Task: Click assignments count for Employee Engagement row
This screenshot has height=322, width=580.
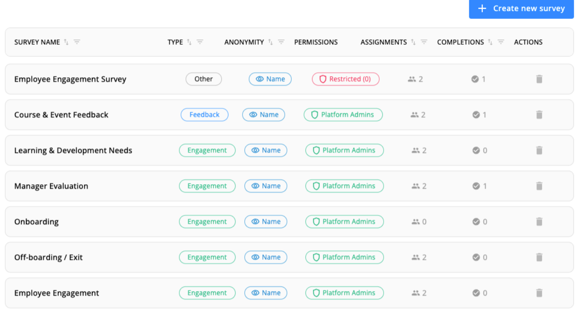Action: 417,293
